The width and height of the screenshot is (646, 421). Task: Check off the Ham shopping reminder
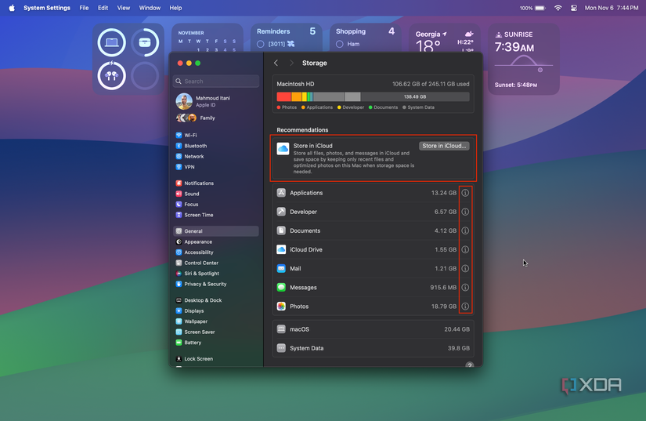pos(340,44)
